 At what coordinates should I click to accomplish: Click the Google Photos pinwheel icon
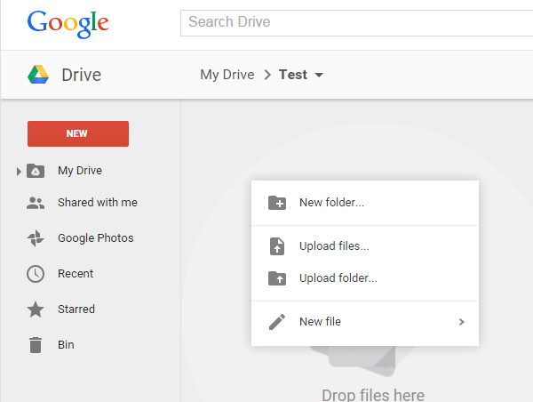click(36, 238)
